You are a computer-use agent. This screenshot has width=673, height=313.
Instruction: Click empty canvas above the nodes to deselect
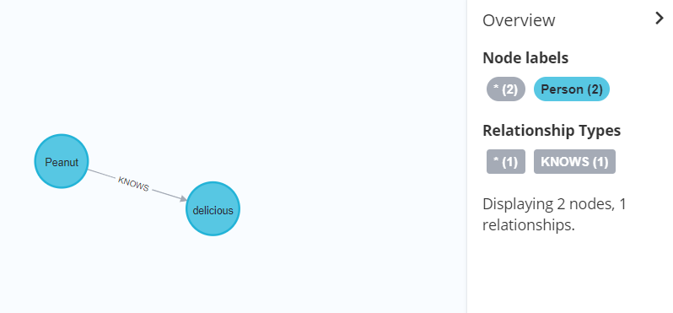coord(214,64)
